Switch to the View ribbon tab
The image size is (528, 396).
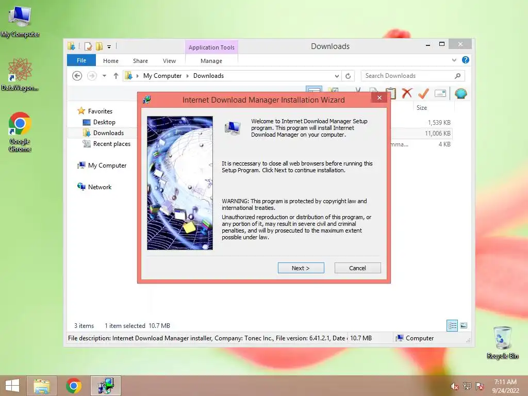pos(169,61)
